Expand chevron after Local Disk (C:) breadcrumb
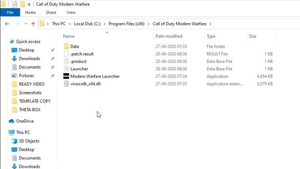Viewport: 300px width, 169px height. 105,24
